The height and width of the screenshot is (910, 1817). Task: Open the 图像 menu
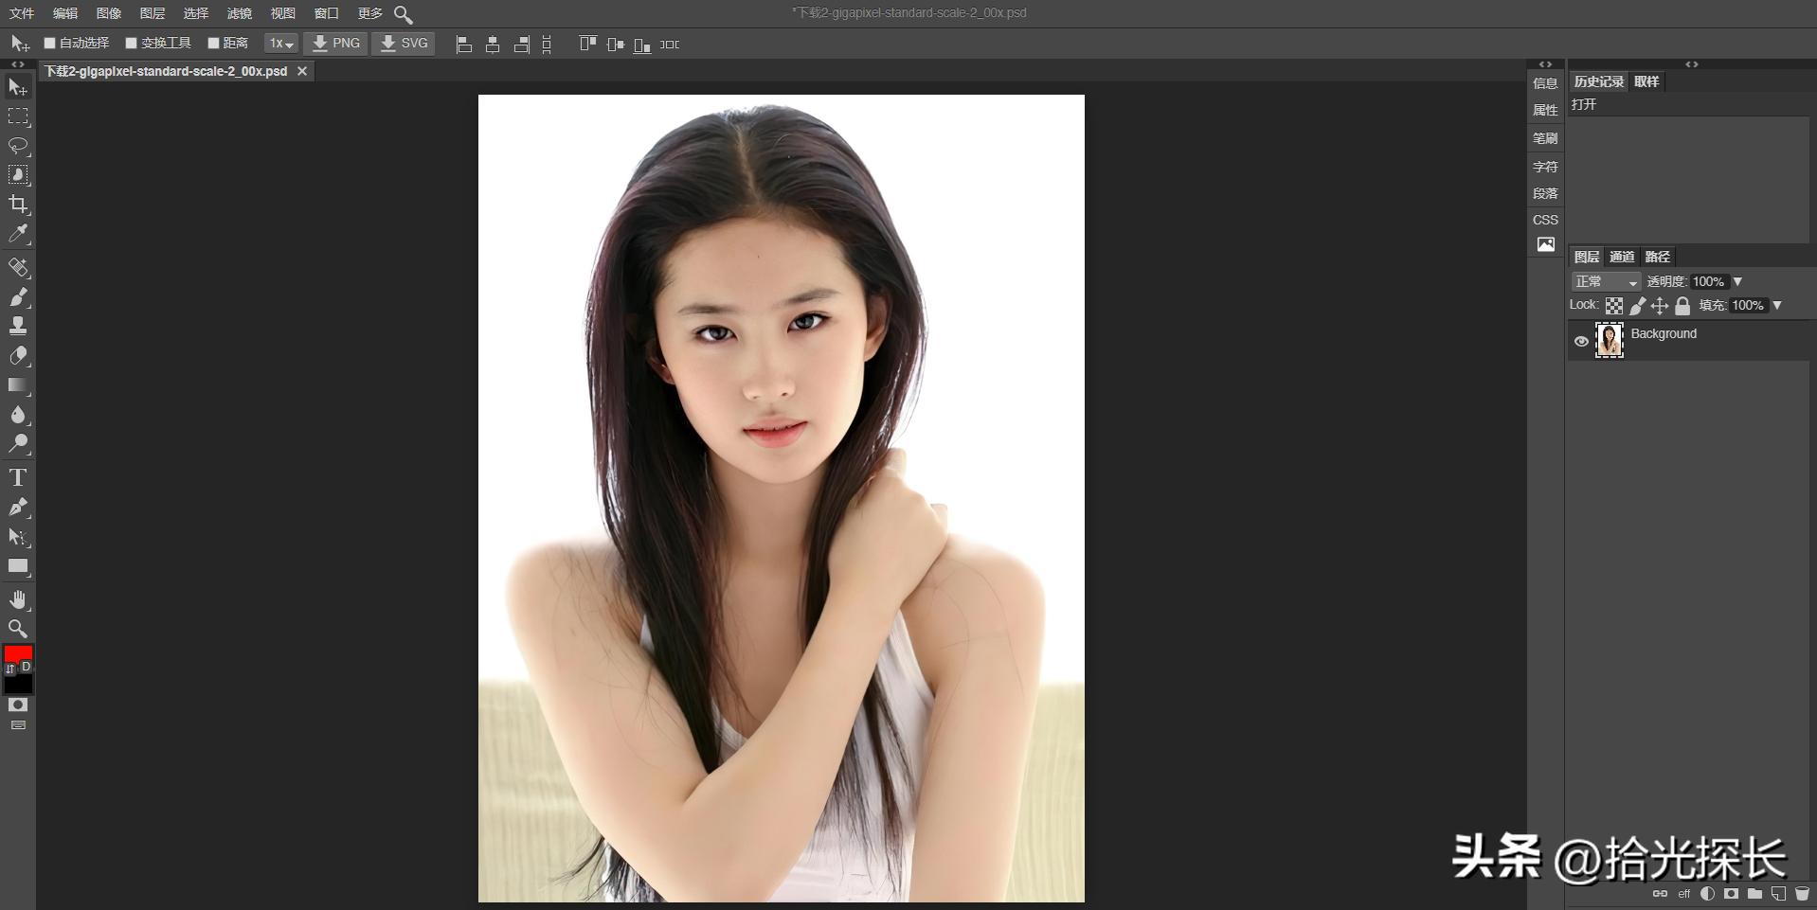click(x=109, y=13)
